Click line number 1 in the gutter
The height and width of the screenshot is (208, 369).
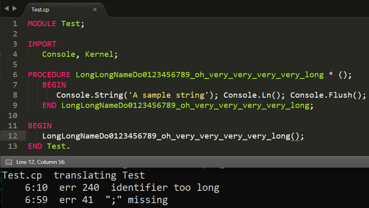point(15,24)
